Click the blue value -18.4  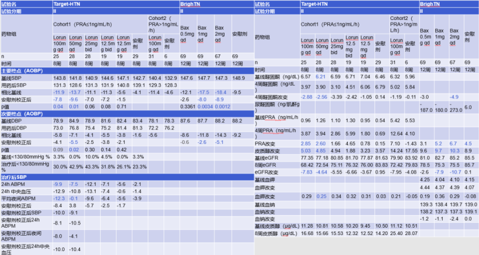[x=221, y=92]
